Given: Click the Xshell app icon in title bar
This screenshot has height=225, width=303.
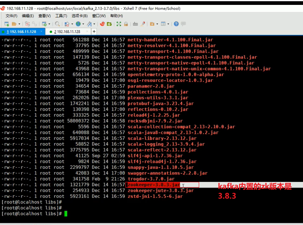Looking at the screenshot, I should point(3,8).
